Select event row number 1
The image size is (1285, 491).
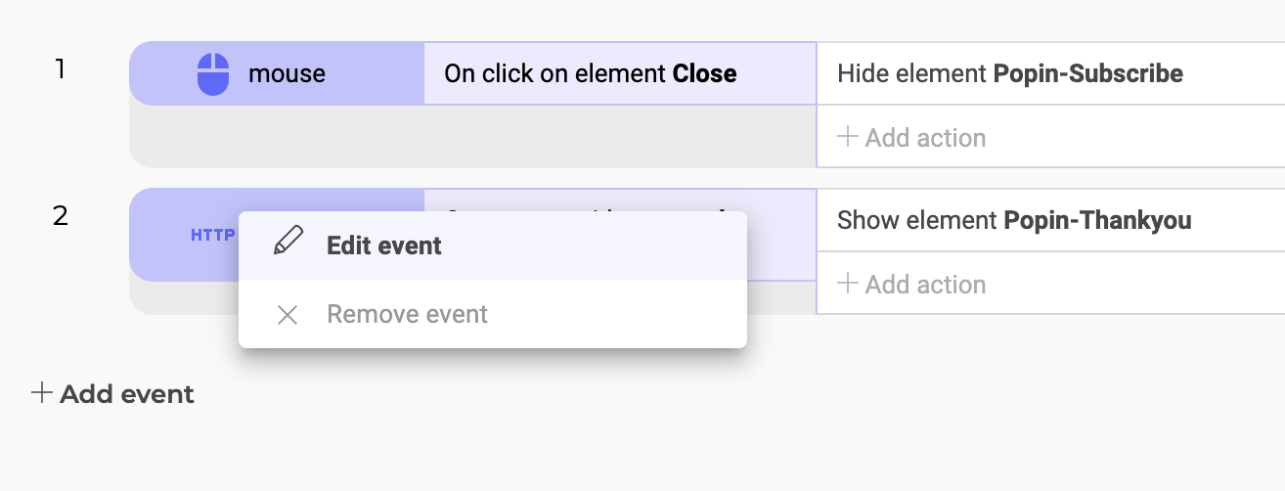pyautogui.click(x=61, y=69)
